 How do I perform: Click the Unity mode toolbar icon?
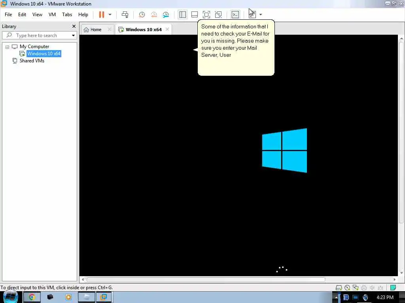pos(218,15)
